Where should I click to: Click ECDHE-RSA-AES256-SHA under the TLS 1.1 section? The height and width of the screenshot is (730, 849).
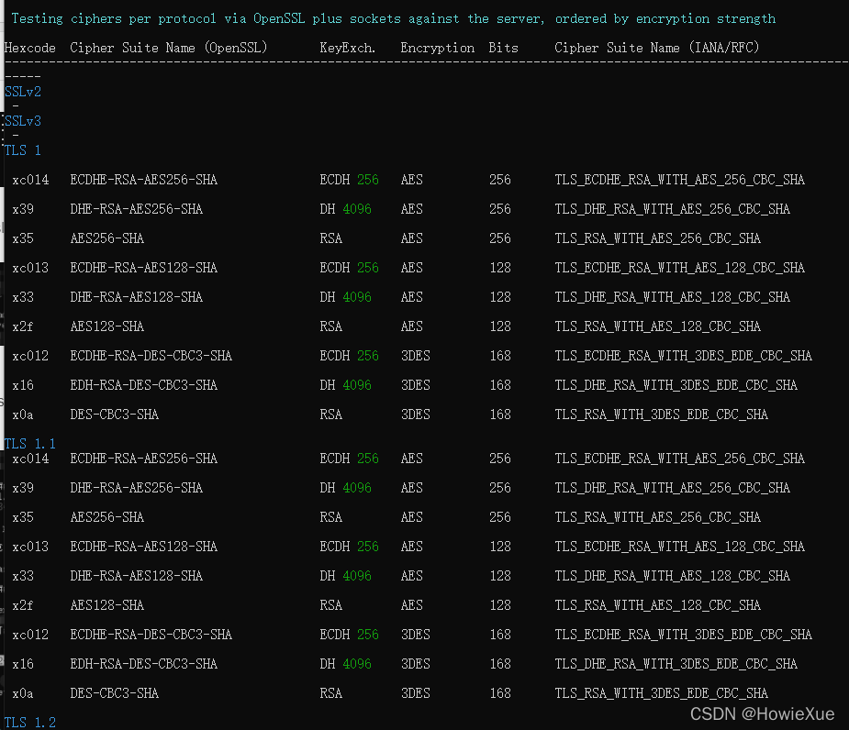tap(143, 459)
